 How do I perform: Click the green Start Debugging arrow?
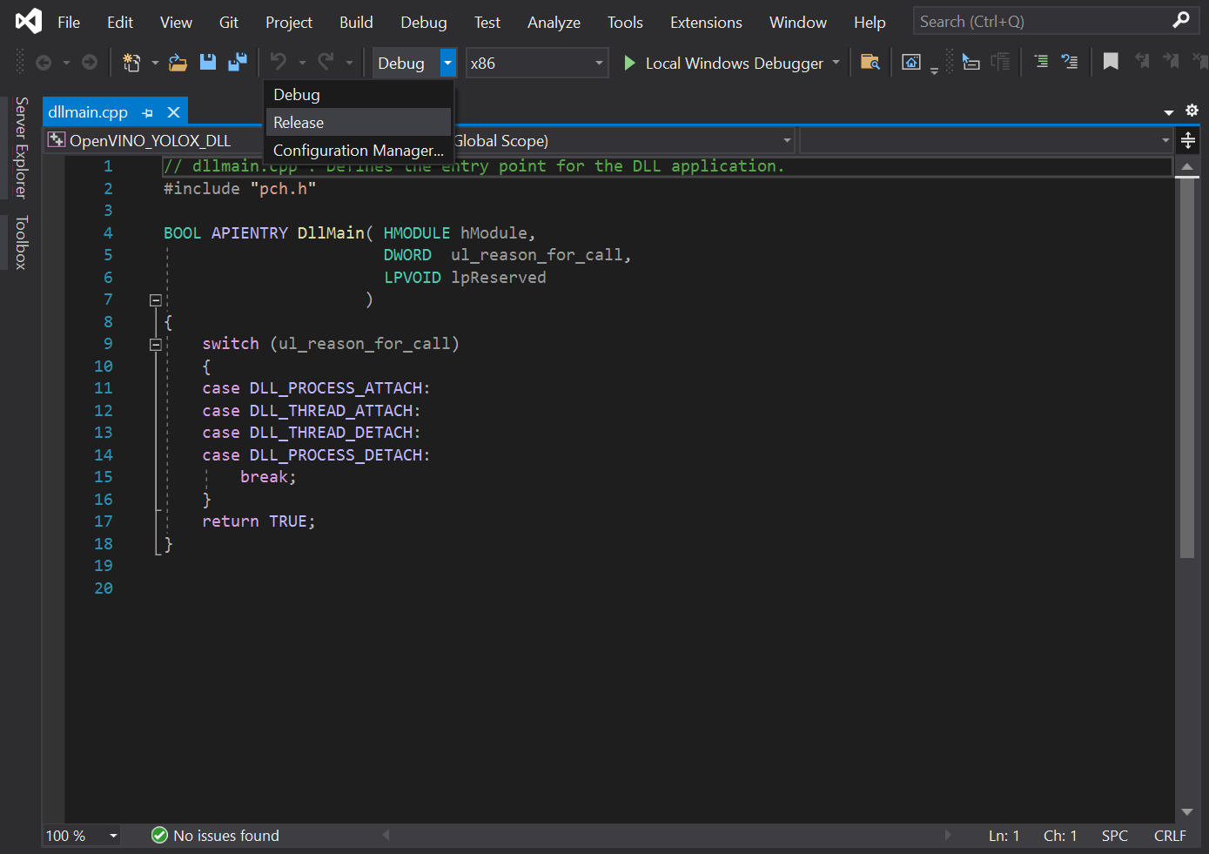(629, 63)
